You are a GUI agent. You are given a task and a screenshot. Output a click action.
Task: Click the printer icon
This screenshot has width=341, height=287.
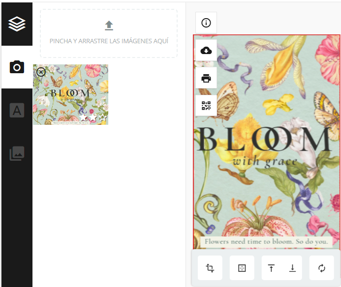[206, 78]
